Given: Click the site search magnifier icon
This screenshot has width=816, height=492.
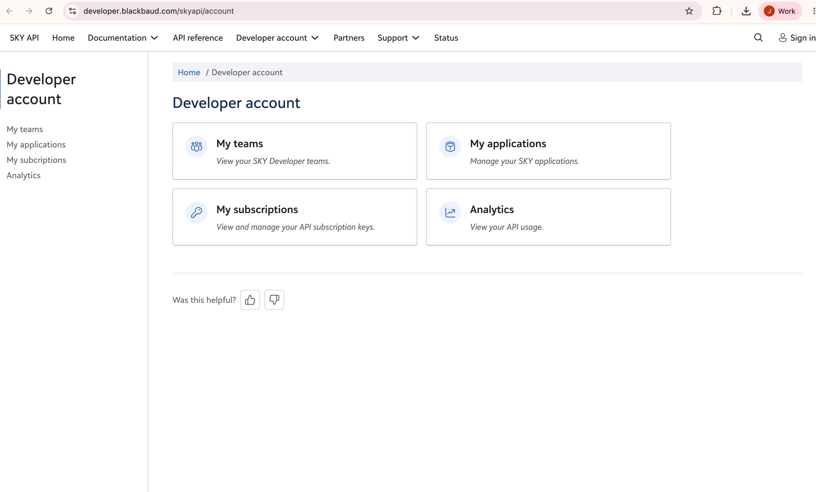Looking at the screenshot, I should pyautogui.click(x=758, y=38).
